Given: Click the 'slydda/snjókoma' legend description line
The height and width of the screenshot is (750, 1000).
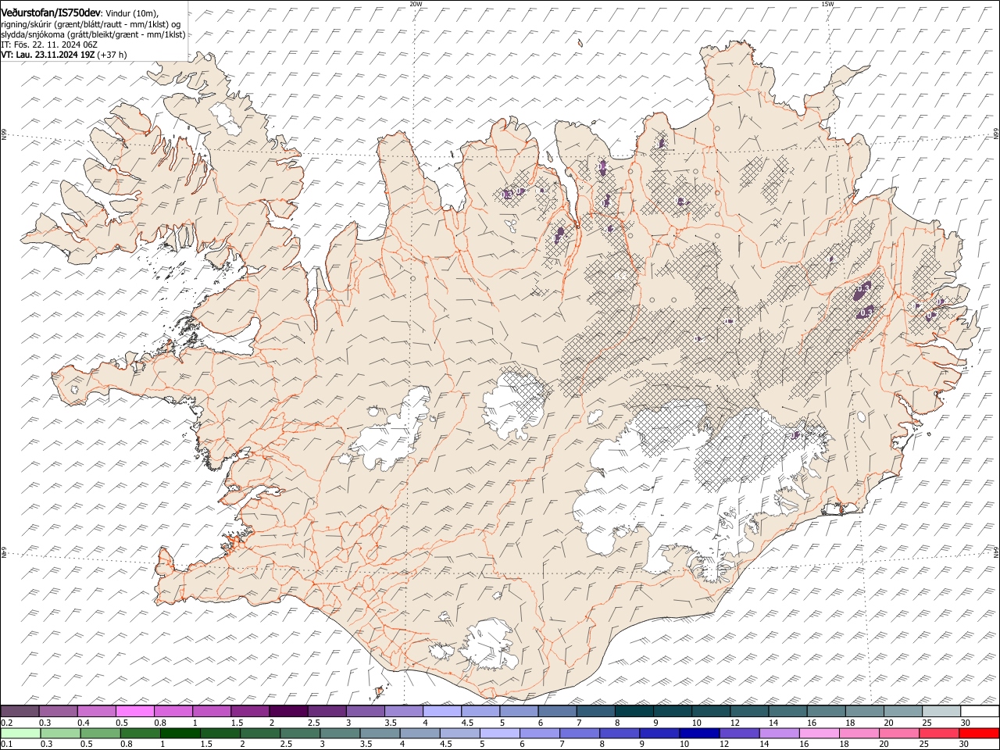Looking at the screenshot, I should pyautogui.click(x=93, y=34).
